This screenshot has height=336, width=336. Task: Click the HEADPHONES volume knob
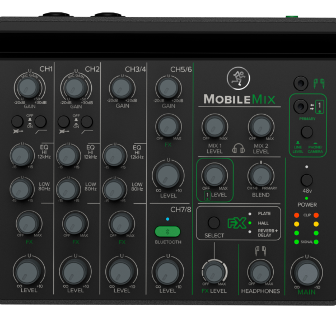pos(260,272)
